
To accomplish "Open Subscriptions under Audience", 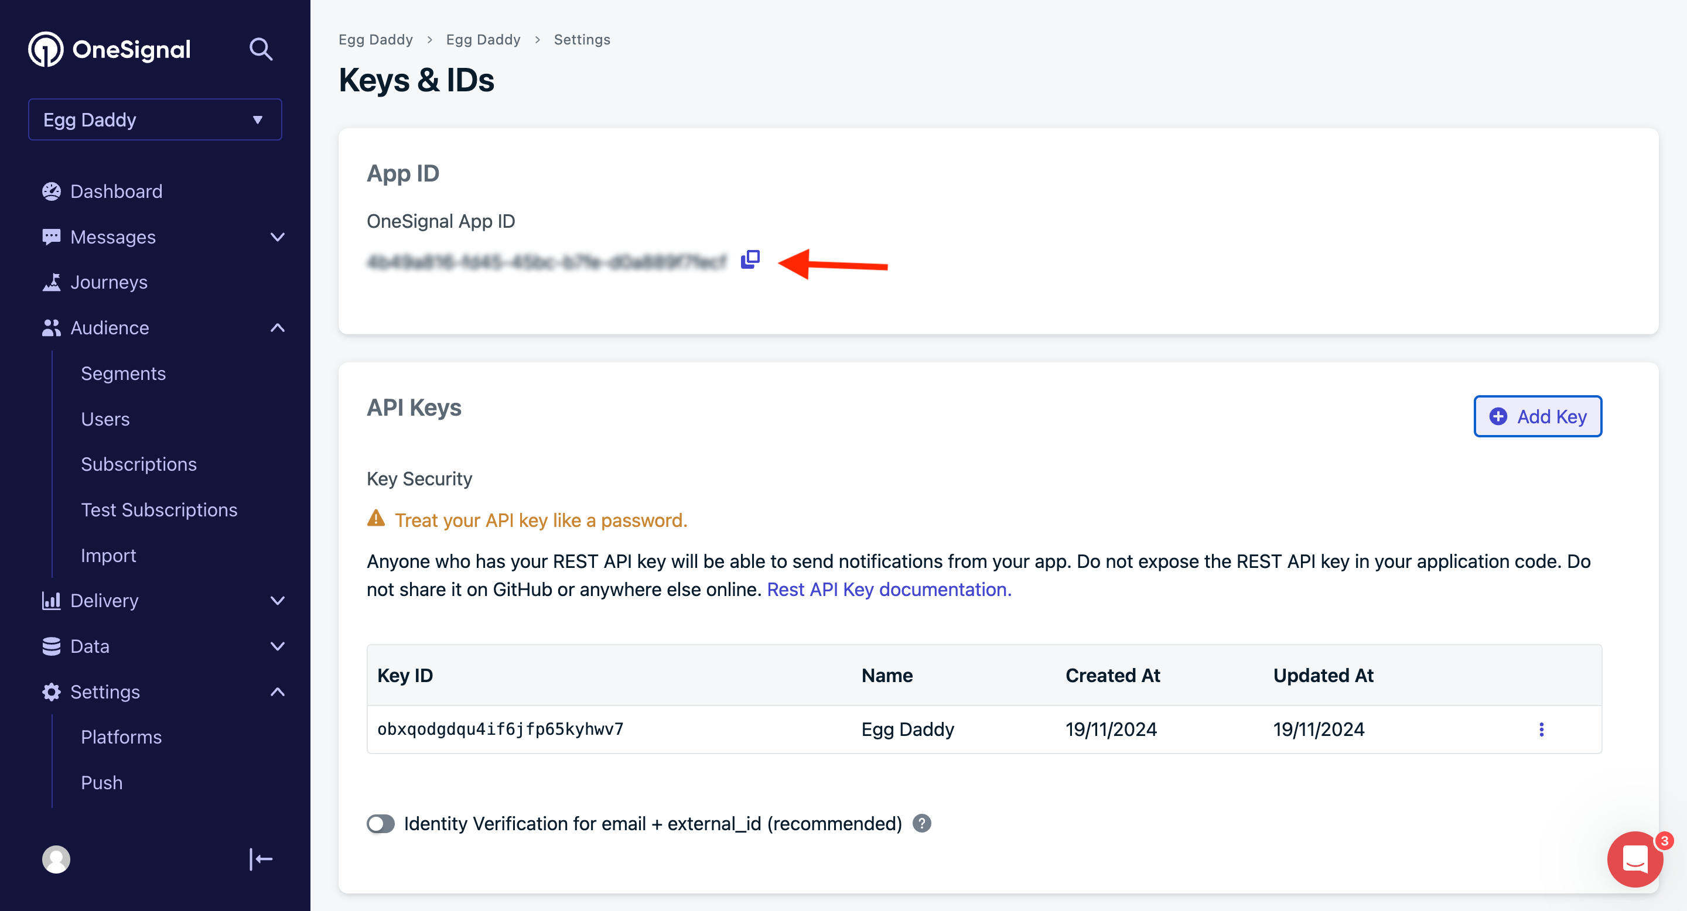I will [x=139, y=464].
